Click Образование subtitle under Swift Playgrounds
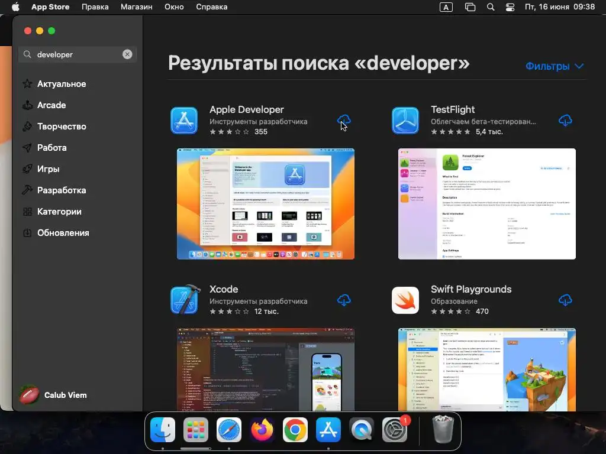Viewport: 606px width, 454px height. 454,301
